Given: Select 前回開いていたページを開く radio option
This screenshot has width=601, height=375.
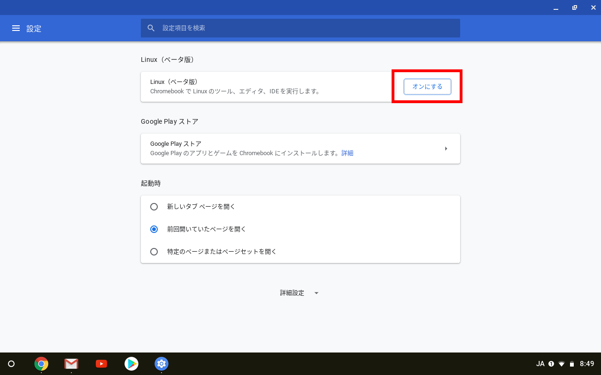Looking at the screenshot, I should pos(154,229).
